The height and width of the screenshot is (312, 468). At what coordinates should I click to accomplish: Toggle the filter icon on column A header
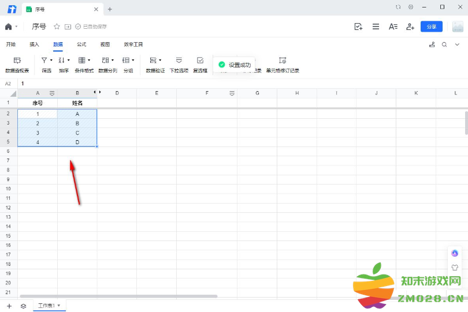coord(52,93)
